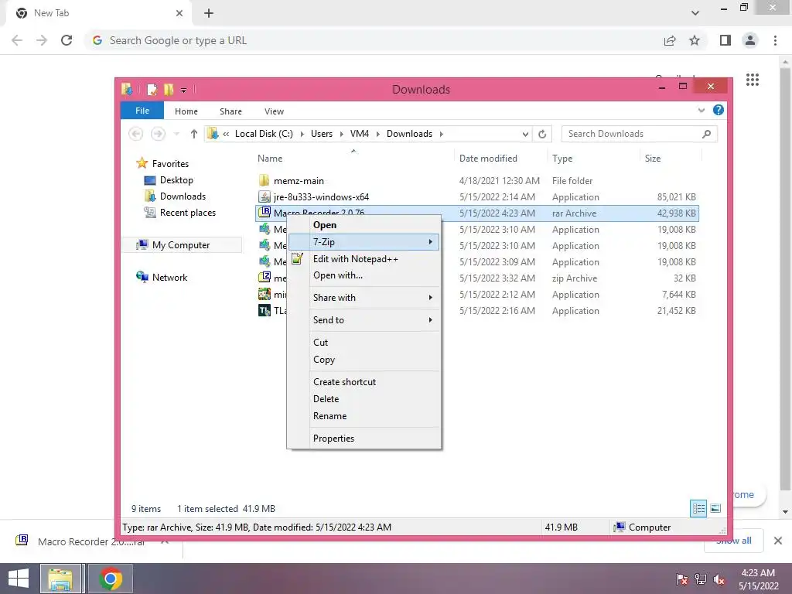Open Desktop in navigation pane
This screenshot has height=594, width=792.
pos(176,179)
